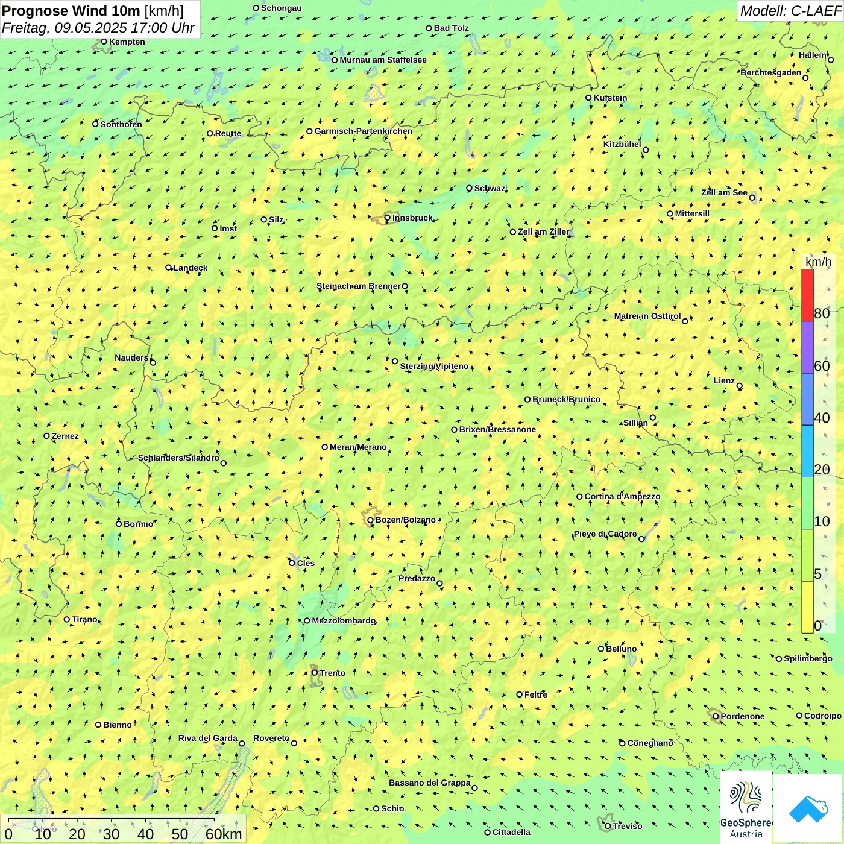
Task: Click the Sterzing/Vipiteno label
Action: [434, 366]
